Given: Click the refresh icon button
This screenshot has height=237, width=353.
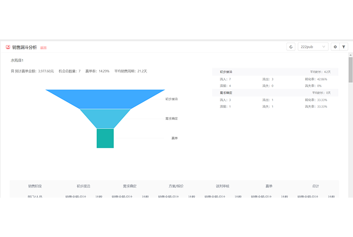Looking at the screenshot, I should (291, 47).
